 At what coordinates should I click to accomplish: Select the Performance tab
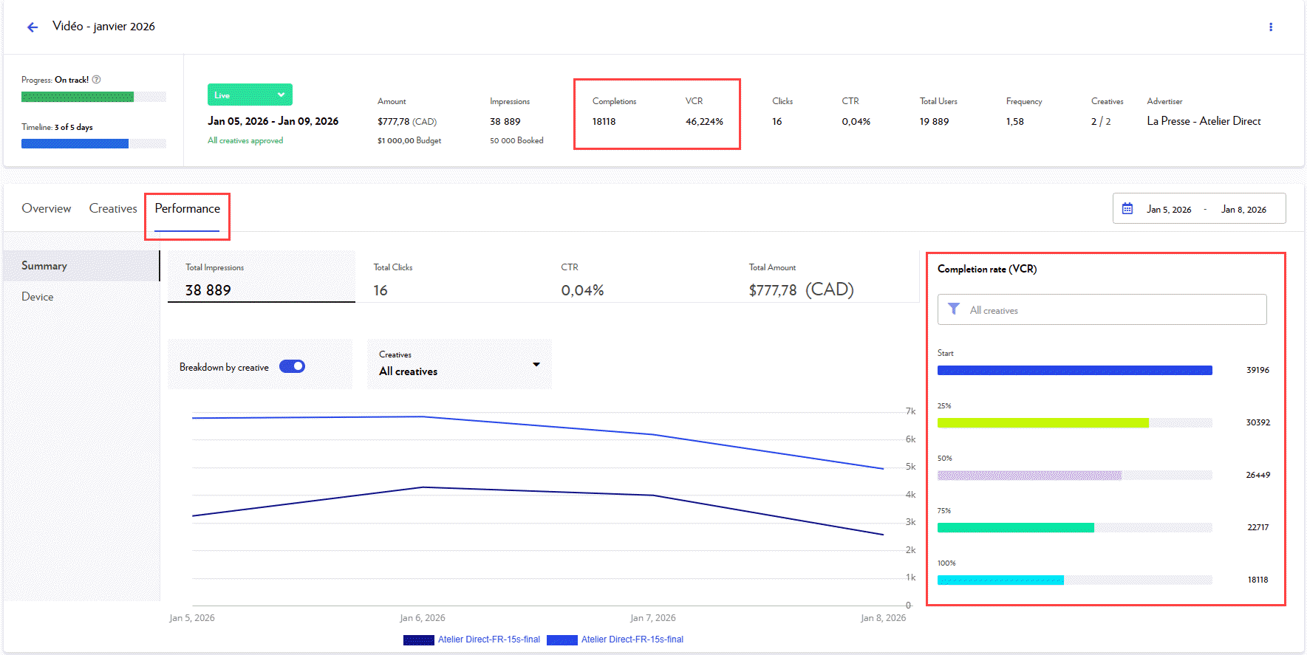187,209
